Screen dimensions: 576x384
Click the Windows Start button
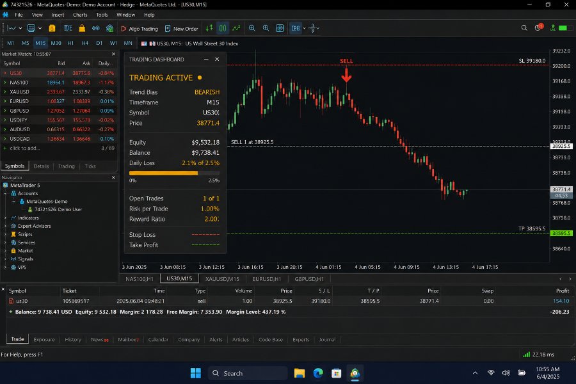(x=195, y=373)
